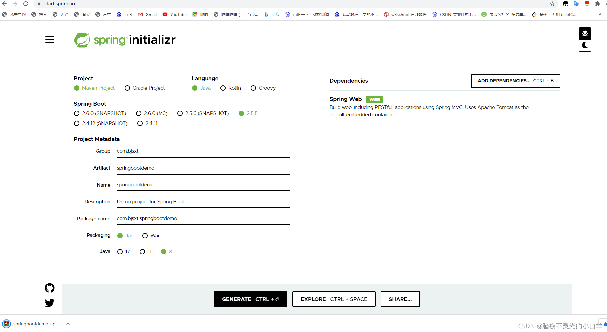
Task: Focus the Group input field
Action: 203,151
